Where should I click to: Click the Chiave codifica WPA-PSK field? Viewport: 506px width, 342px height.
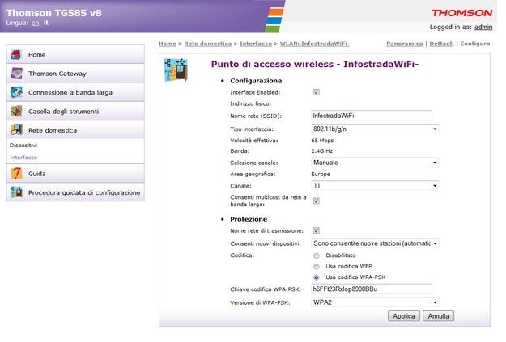click(372, 289)
